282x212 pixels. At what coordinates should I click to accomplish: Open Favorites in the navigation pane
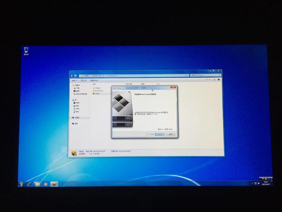[76, 85]
